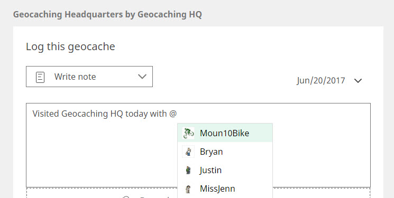This screenshot has width=394, height=198.
Task: Click the chevron arrow in Write note box
Action: coord(142,77)
